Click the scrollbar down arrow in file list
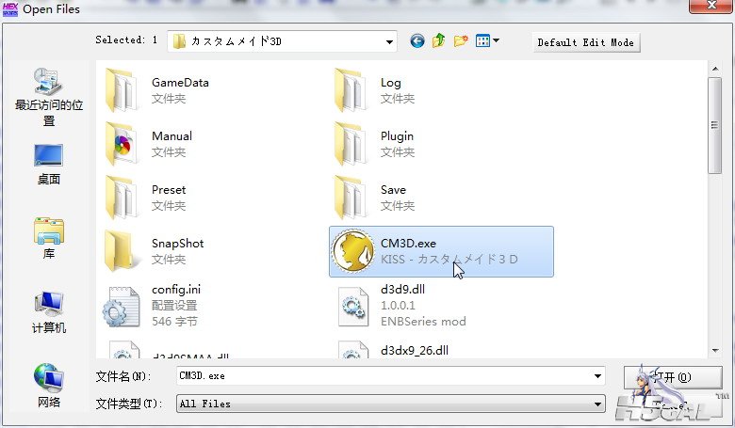The height and width of the screenshot is (428, 735). 715,351
